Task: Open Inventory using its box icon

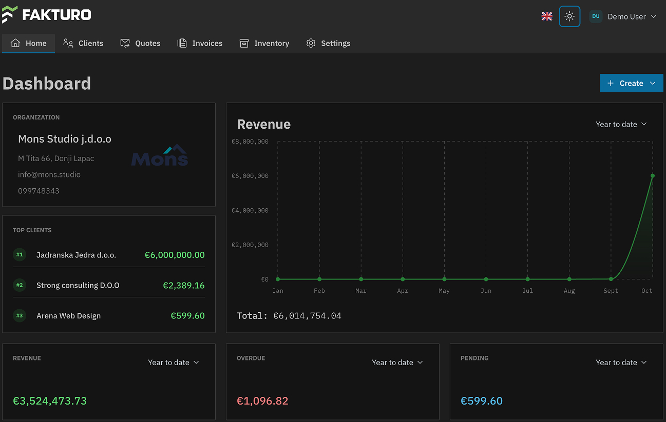Action: pyautogui.click(x=243, y=43)
